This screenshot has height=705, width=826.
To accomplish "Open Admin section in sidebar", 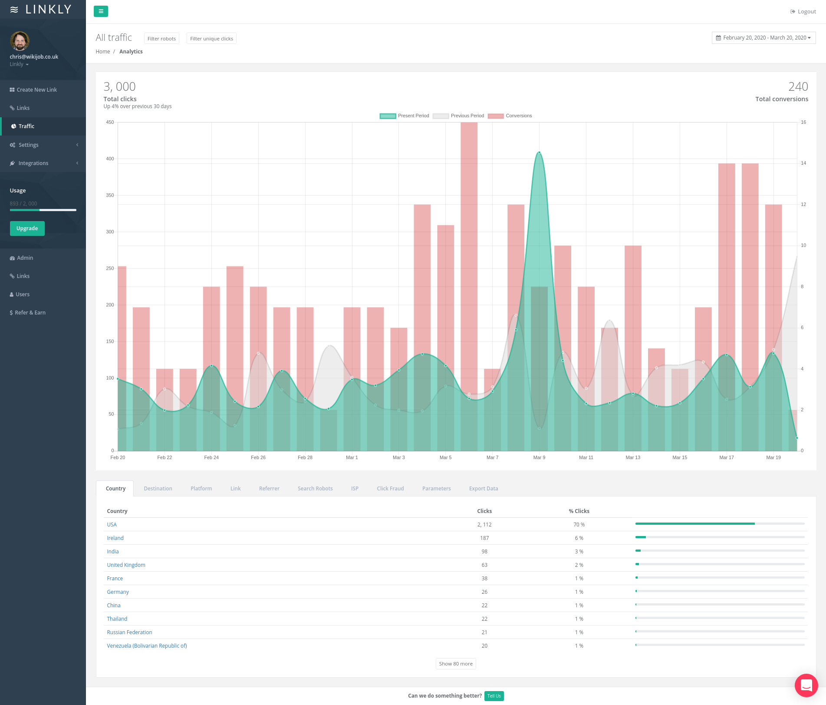I will [x=25, y=258].
